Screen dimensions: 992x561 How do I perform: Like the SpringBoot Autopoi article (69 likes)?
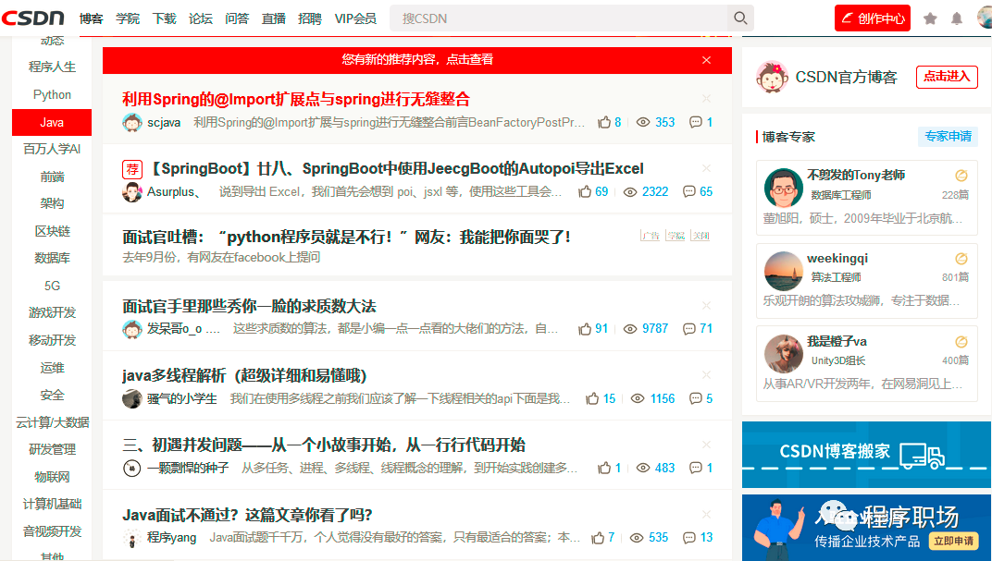[585, 191]
